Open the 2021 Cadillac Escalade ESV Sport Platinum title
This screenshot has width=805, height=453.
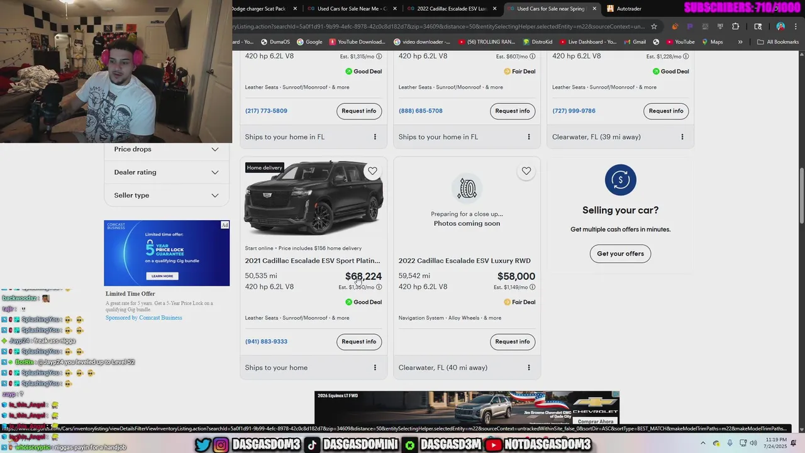pos(313,260)
